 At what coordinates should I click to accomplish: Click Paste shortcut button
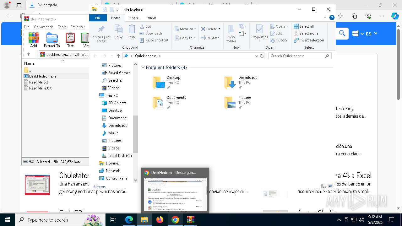154,40
